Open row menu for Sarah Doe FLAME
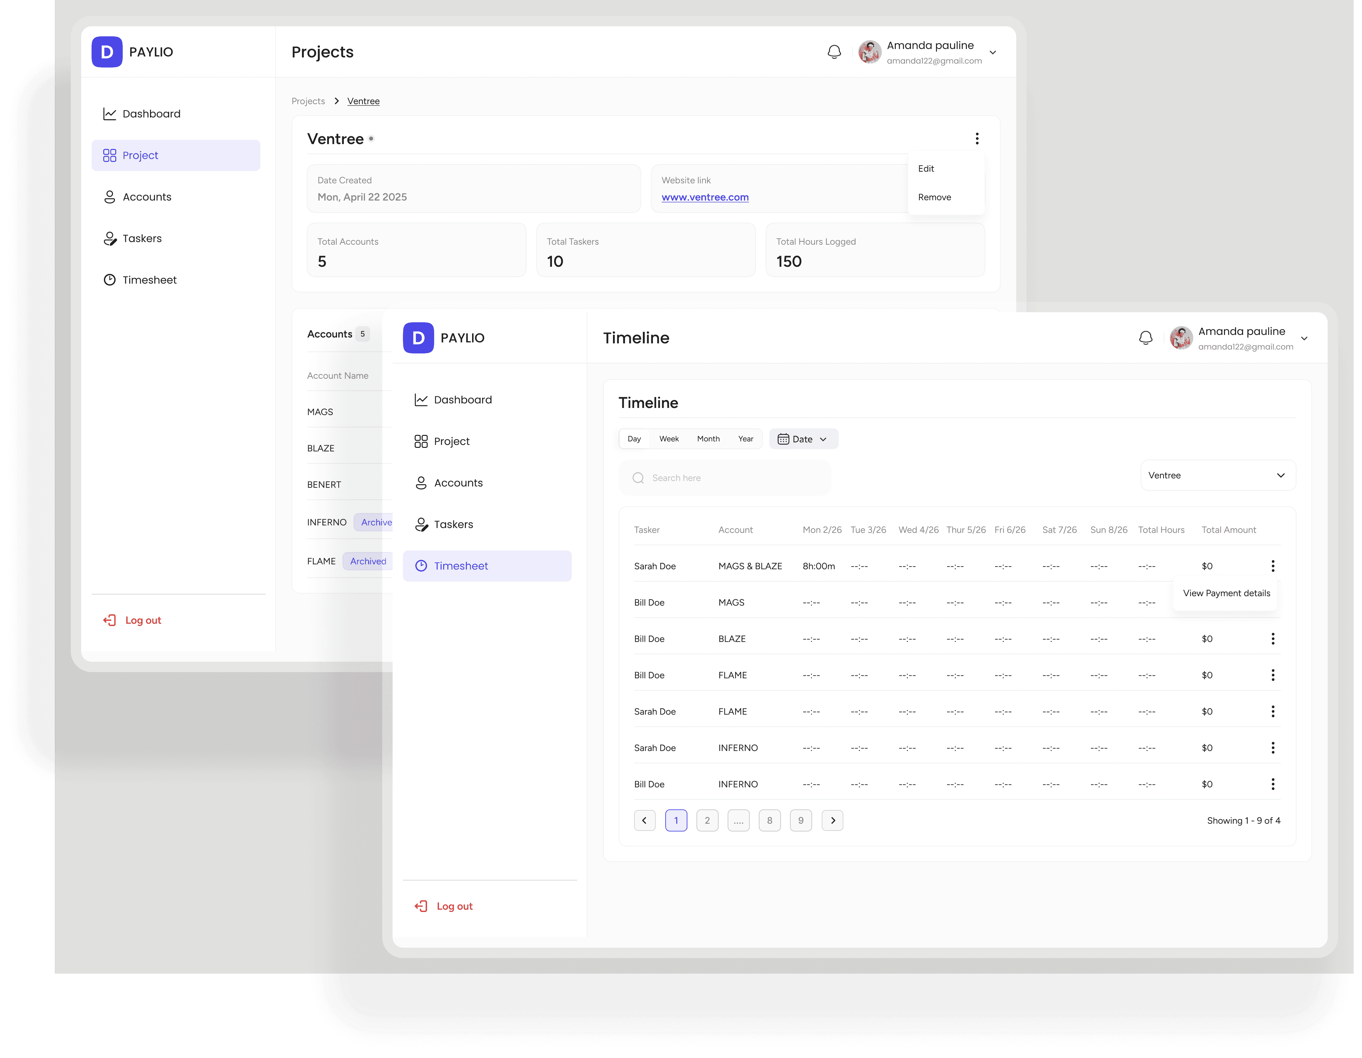 click(1272, 711)
